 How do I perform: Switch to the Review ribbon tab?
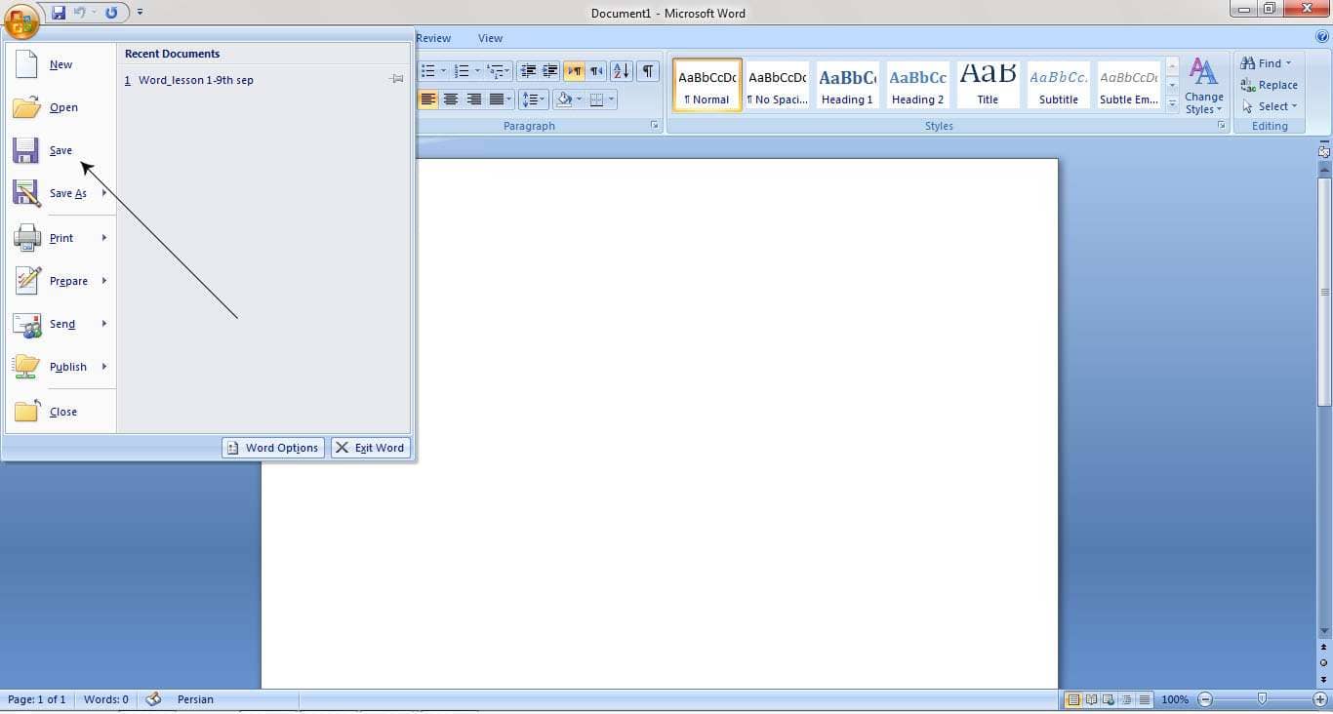[433, 38]
